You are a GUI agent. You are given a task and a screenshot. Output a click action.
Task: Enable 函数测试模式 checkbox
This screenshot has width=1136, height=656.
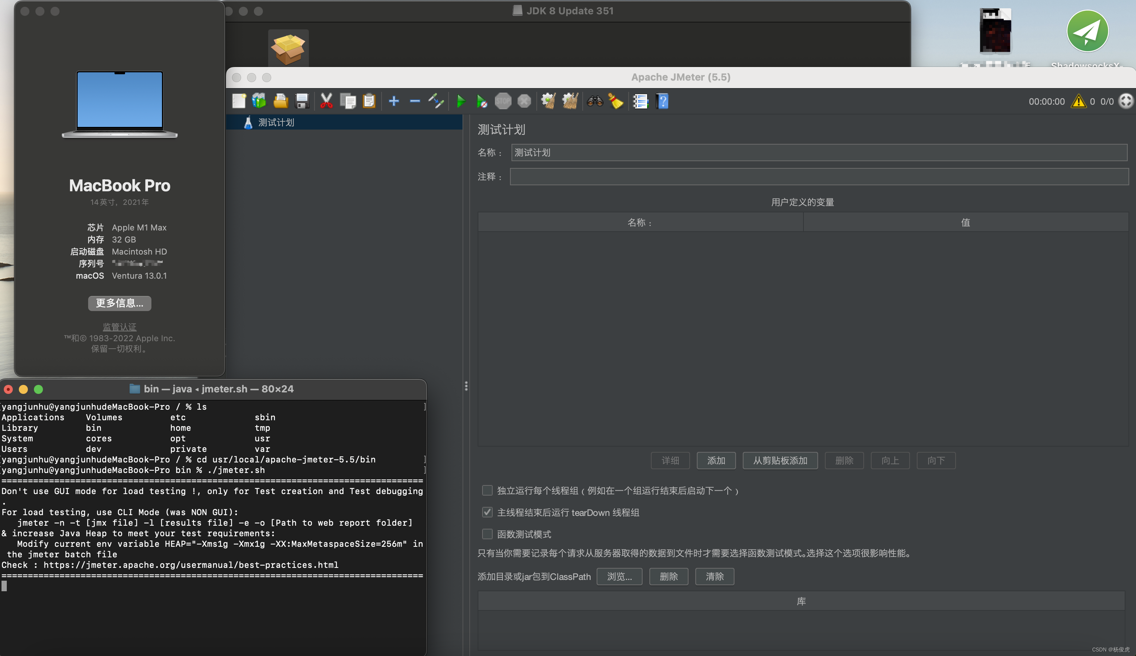(487, 534)
